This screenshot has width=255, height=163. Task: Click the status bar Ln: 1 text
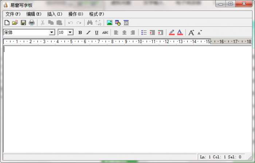click(205, 157)
